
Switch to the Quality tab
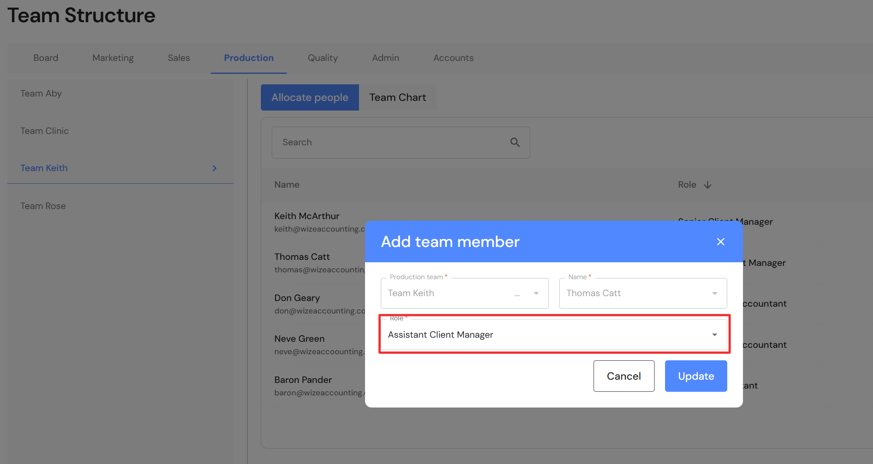[x=322, y=58]
